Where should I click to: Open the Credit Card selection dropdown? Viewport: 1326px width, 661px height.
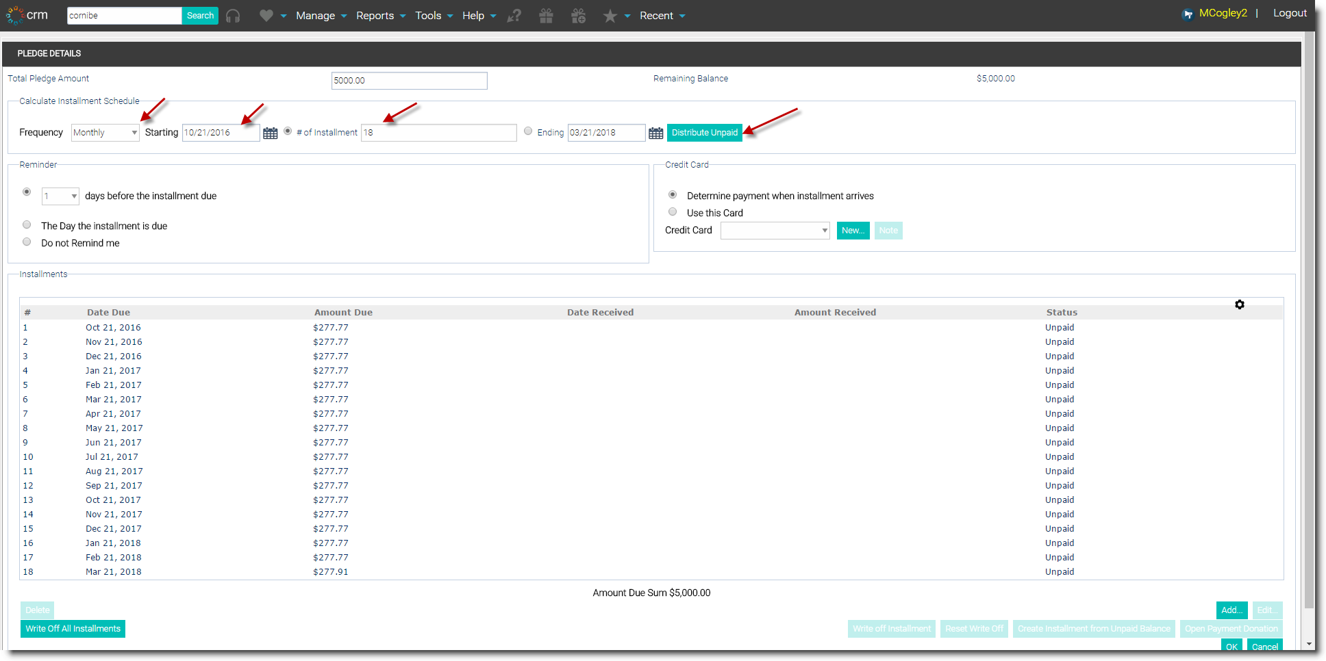click(x=775, y=231)
